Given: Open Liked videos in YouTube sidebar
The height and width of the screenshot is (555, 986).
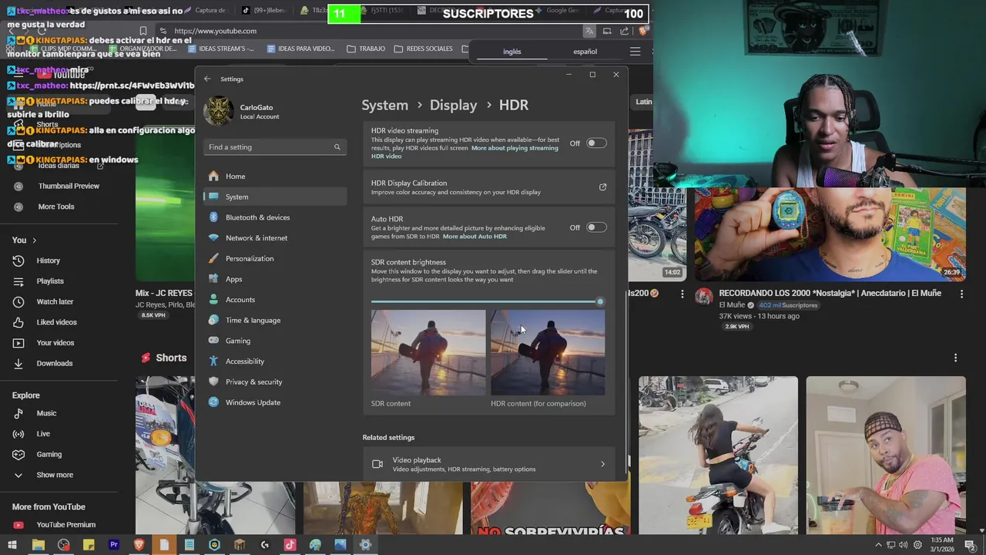Looking at the screenshot, I should pos(56,322).
